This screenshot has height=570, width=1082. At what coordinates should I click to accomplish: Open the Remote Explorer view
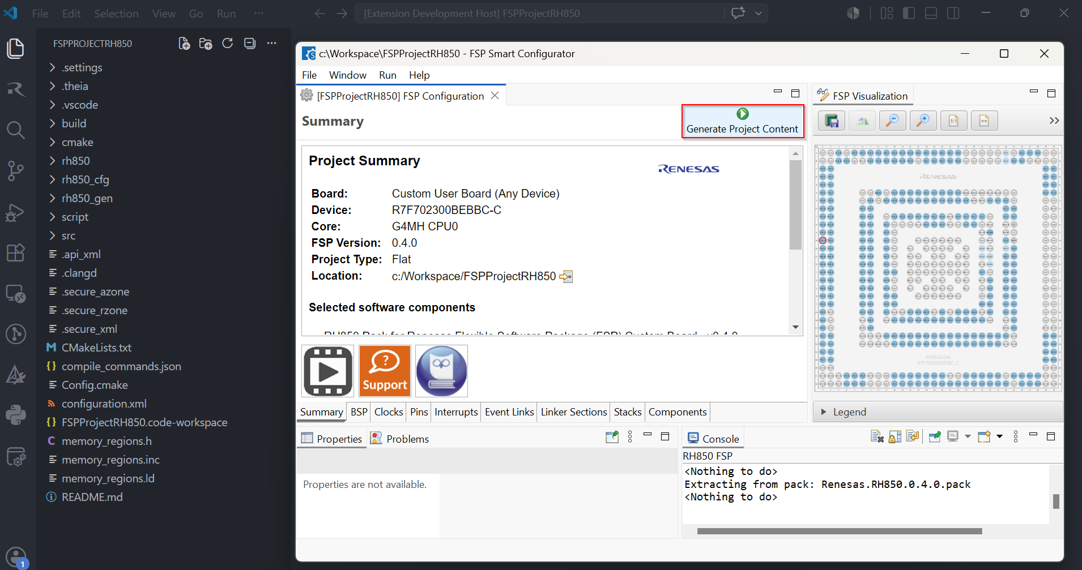15,293
